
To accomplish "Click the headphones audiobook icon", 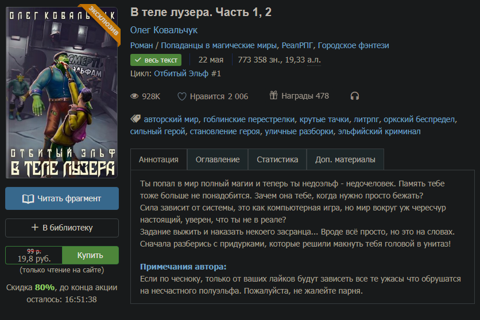I will click(x=354, y=96).
